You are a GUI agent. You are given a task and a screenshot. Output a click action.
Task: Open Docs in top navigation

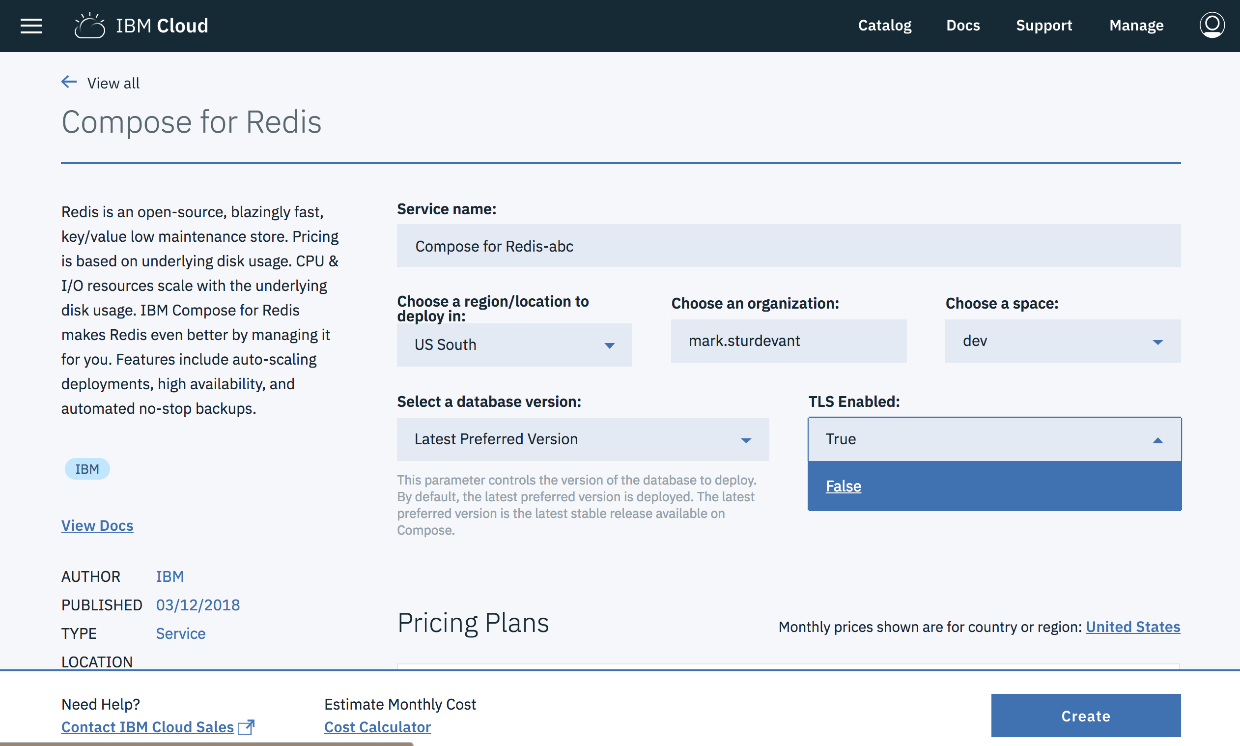962,26
